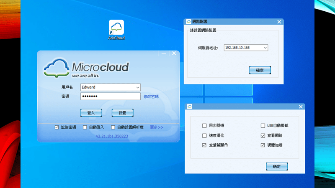Screen dimensions: 335x188
Task: Enable the 自動設置解析度 checkbox
Action: pyautogui.click(x=113, y=127)
